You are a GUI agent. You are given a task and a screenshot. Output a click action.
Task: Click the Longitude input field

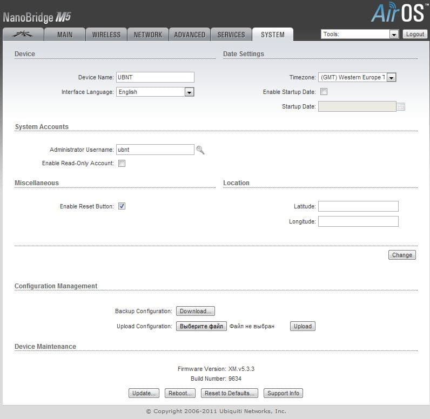click(358, 221)
